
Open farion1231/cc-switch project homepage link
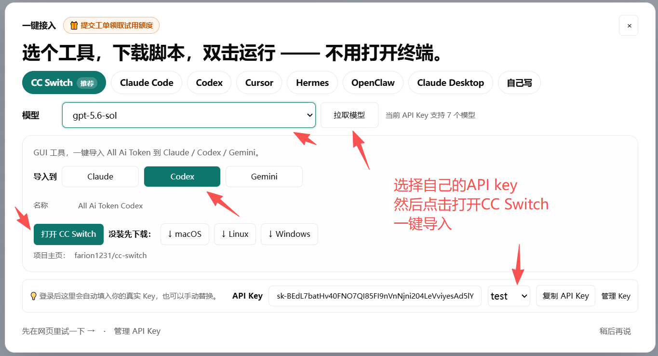coord(111,256)
